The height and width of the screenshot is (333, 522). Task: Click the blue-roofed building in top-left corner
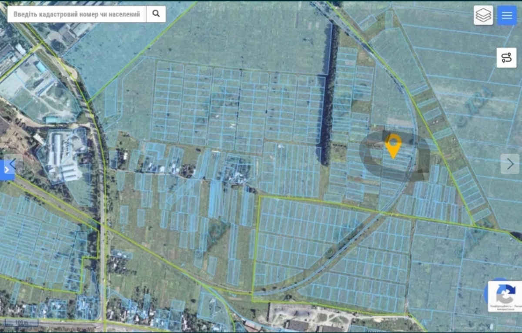[41, 67]
